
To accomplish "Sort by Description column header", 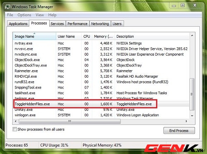I will [x=152, y=37].
